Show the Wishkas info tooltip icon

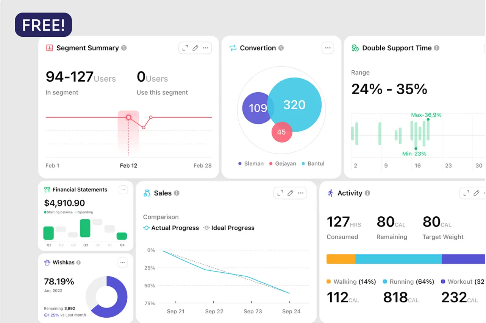(x=78, y=262)
